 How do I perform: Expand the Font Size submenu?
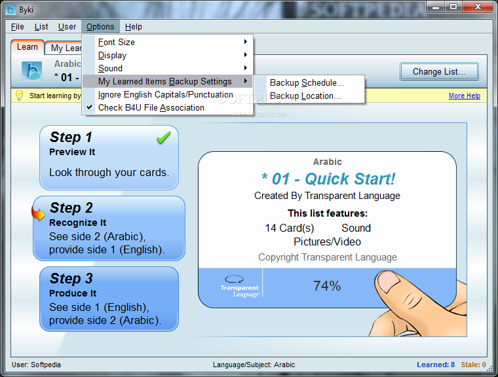pyautogui.click(x=167, y=42)
